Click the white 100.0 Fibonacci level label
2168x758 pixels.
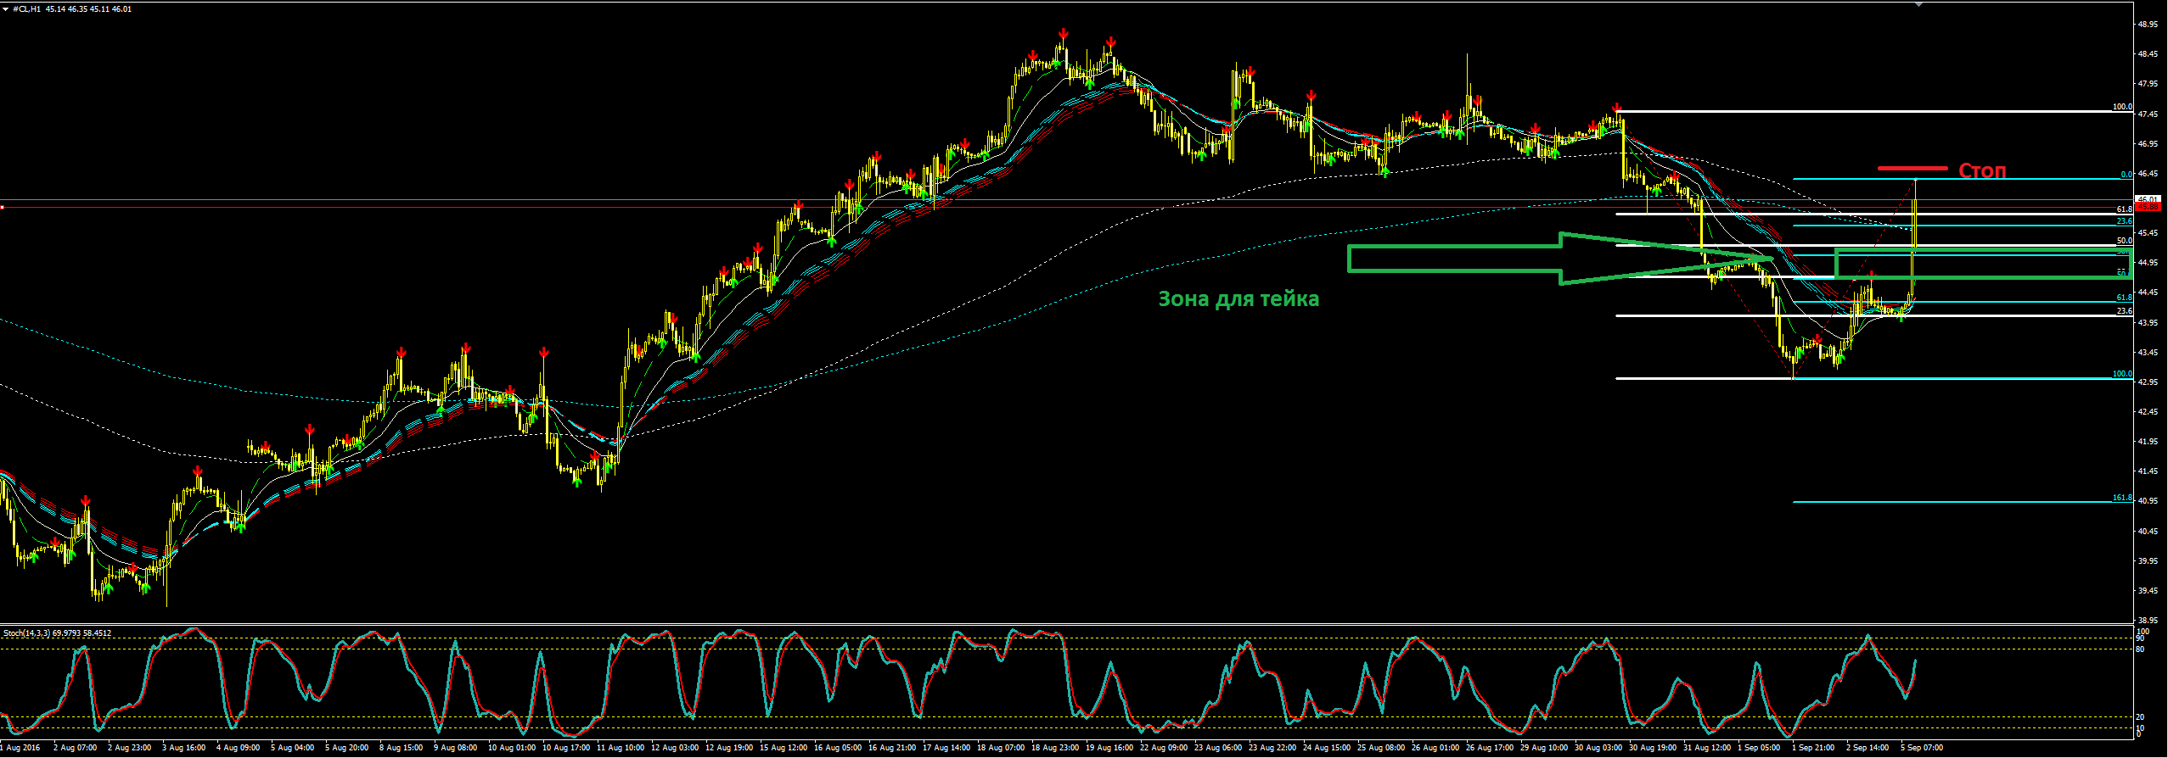[x=2122, y=107]
